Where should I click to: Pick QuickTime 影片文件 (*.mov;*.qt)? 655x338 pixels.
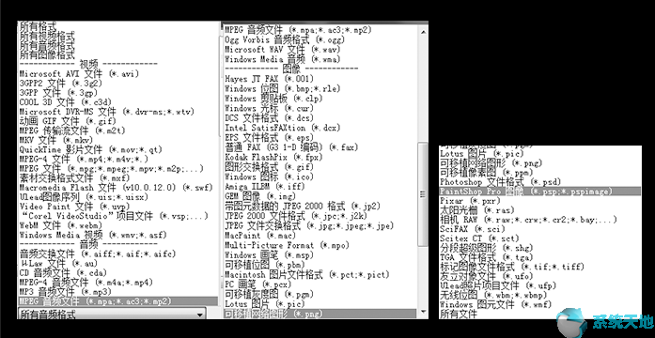(90, 149)
